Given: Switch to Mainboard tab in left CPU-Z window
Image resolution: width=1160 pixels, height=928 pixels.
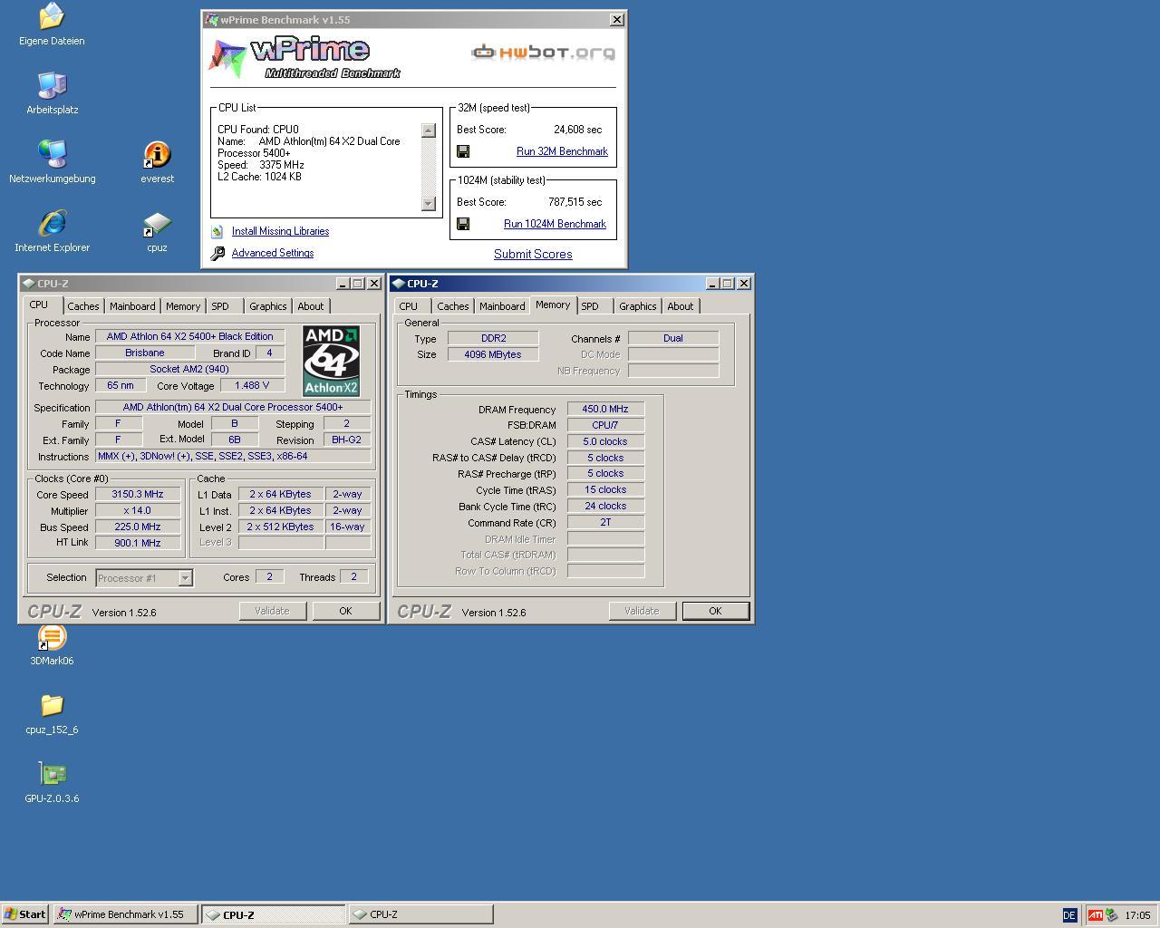Looking at the screenshot, I should pyautogui.click(x=132, y=306).
